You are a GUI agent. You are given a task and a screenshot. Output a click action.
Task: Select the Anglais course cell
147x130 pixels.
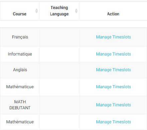point(20,70)
